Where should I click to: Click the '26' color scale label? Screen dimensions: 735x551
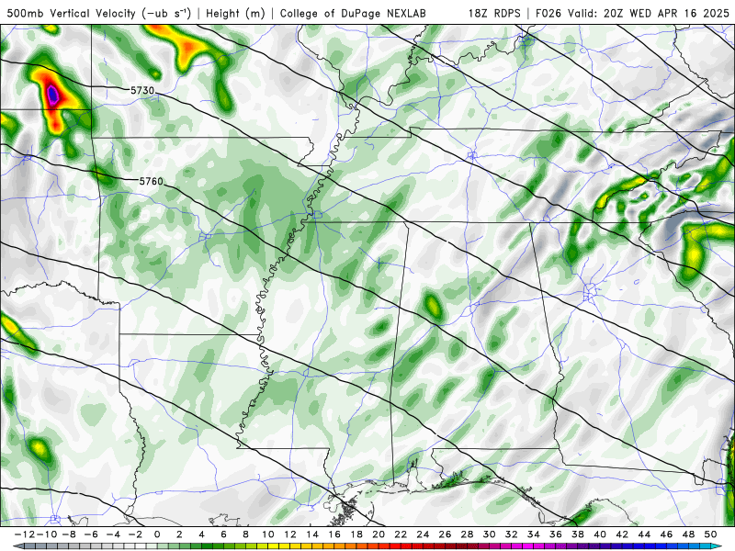click(x=445, y=534)
